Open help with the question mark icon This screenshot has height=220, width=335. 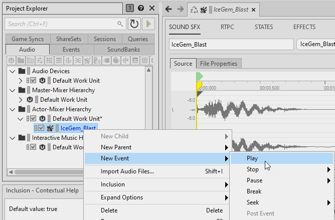click(x=140, y=8)
